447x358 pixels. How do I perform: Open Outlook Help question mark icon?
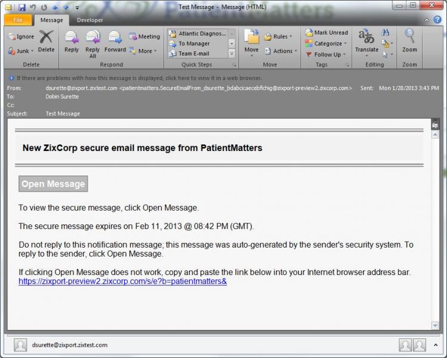(437, 20)
